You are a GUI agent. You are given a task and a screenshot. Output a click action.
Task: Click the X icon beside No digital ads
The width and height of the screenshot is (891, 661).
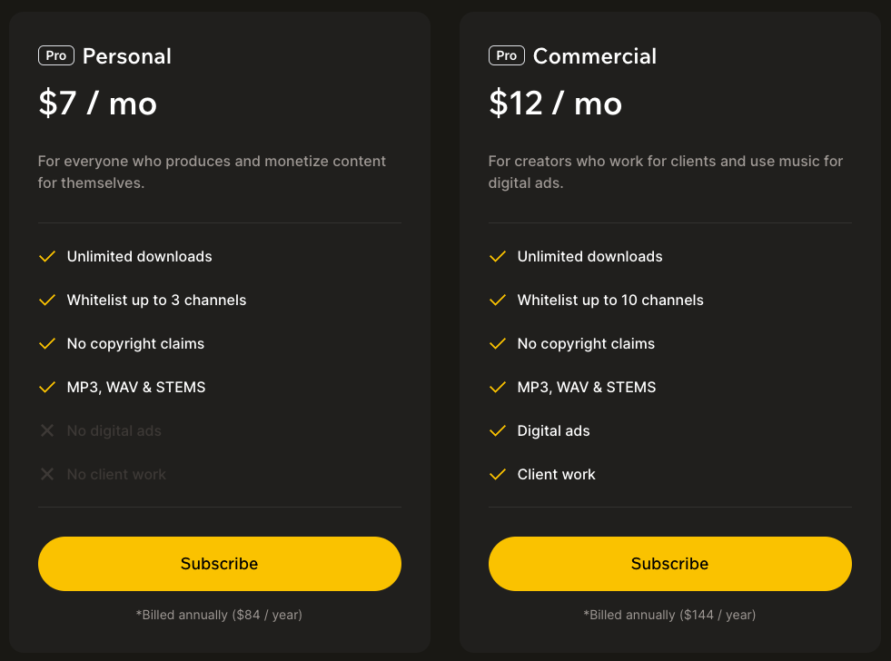click(x=47, y=431)
